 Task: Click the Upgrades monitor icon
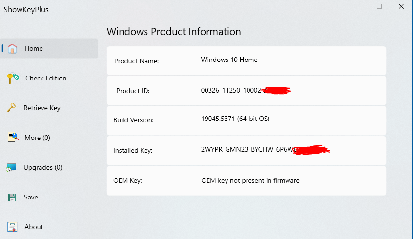click(x=12, y=167)
